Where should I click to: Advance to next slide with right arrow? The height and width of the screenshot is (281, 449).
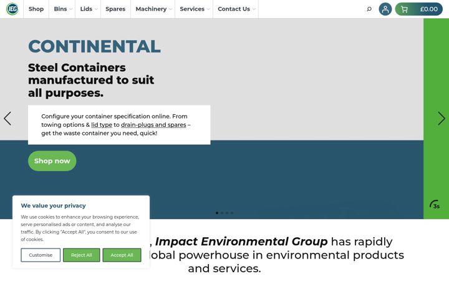coord(442,119)
